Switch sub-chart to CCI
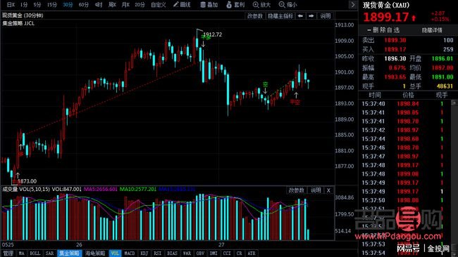 pos(227,253)
